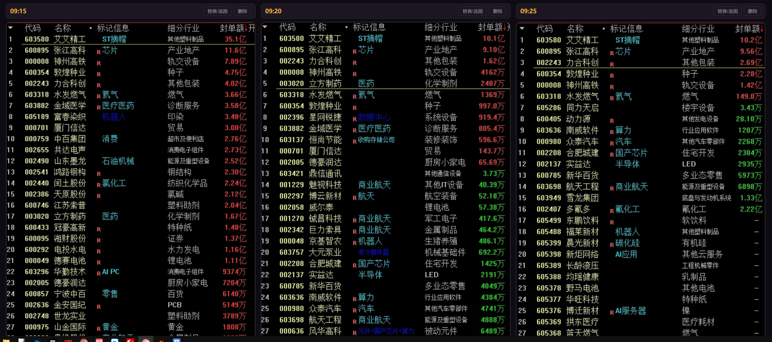Click the 09:20 panel time label

pos(273,11)
